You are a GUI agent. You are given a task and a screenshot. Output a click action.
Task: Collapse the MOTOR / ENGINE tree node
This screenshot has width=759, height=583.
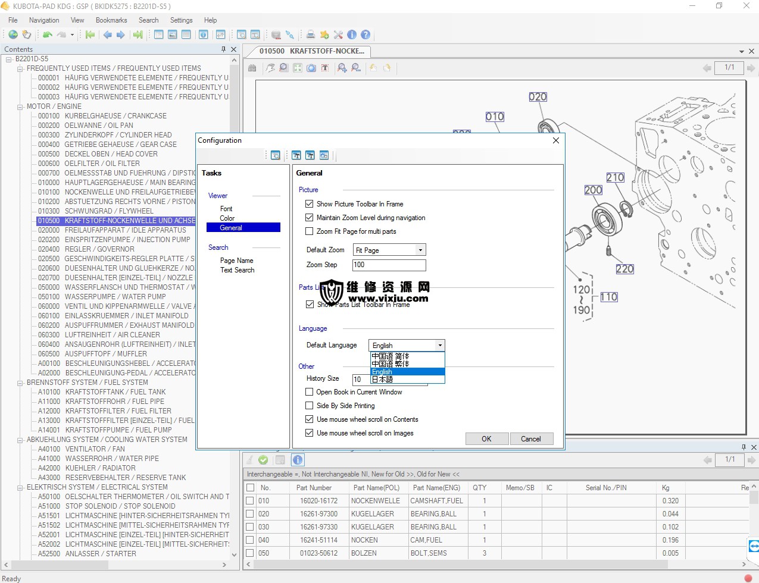20,106
